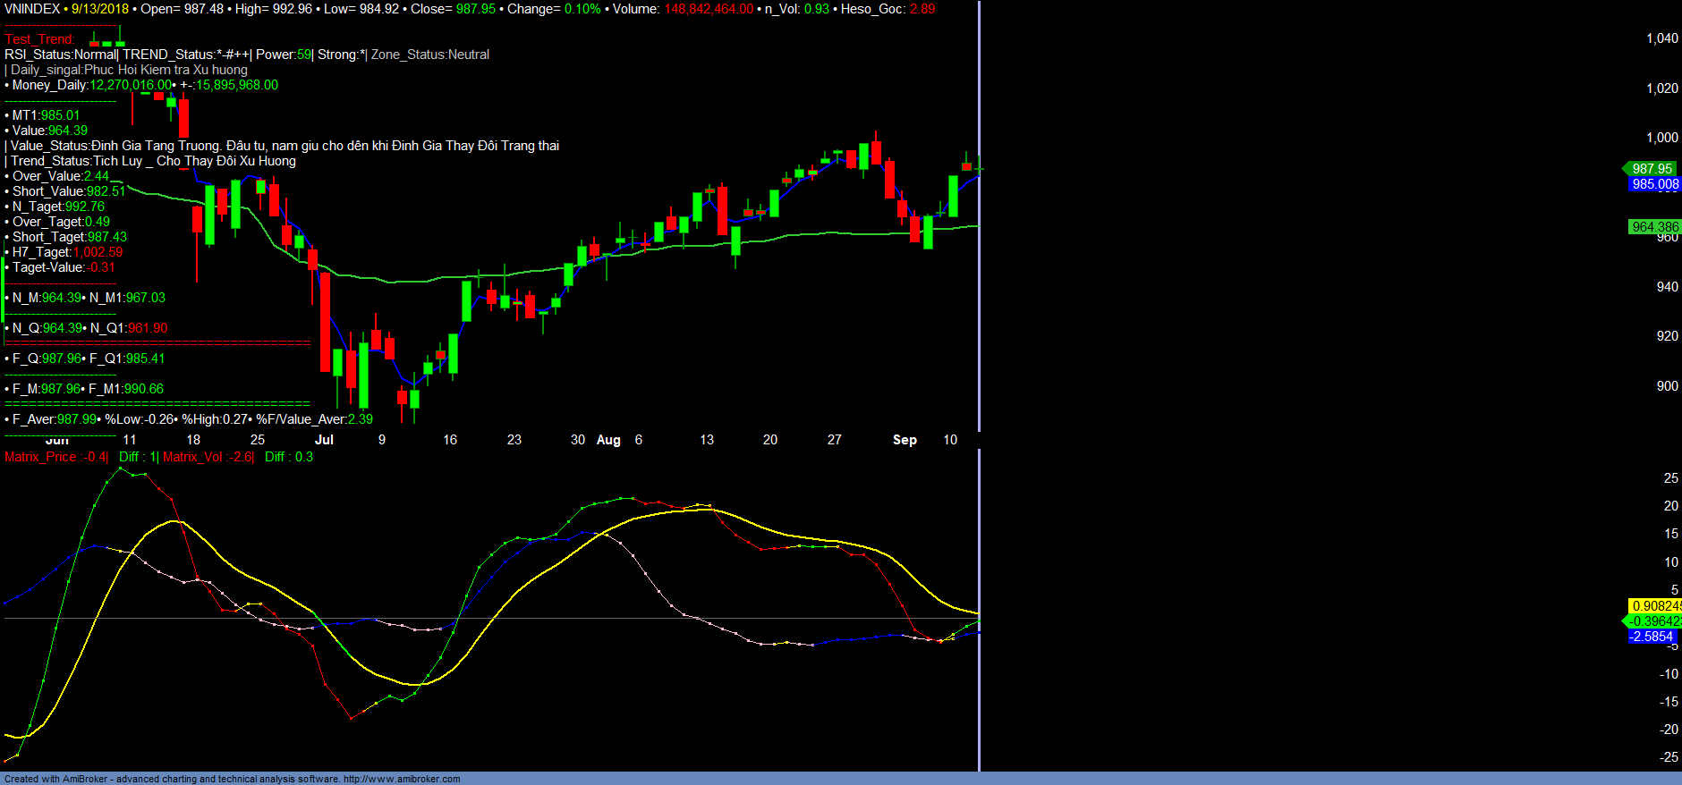This screenshot has height=785, width=1682.
Task: Click the yellow 0.90824 indicator tag
Action: click(x=1654, y=606)
